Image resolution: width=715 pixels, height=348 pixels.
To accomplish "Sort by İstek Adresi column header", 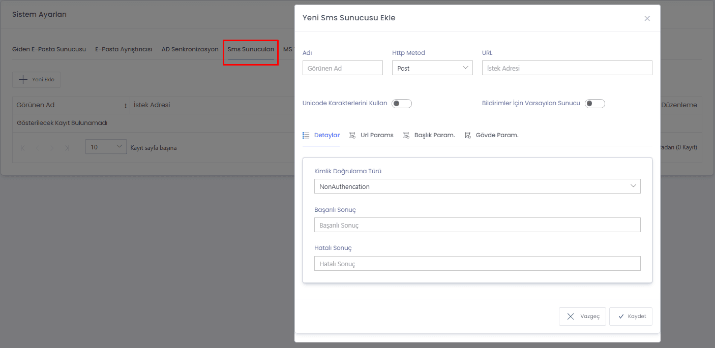I will [x=152, y=105].
